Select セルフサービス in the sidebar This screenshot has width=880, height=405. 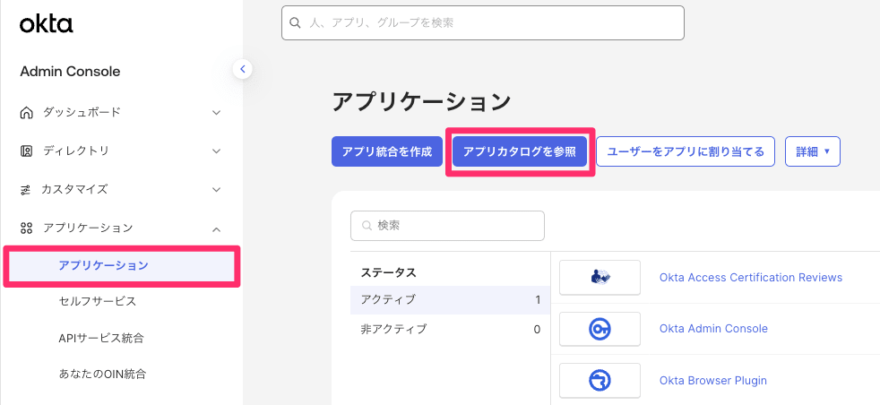click(98, 301)
